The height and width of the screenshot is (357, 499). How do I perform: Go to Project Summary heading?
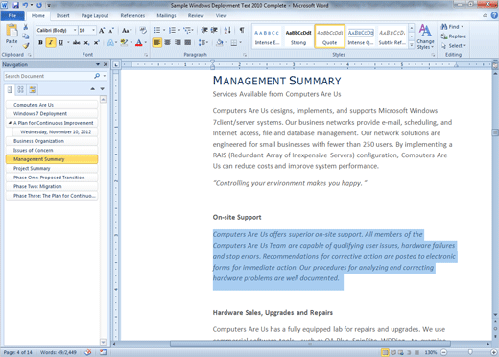point(52,168)
